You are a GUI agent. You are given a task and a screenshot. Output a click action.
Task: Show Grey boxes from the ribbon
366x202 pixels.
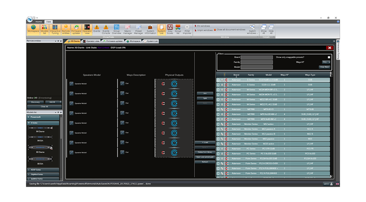tap(170, 30)
